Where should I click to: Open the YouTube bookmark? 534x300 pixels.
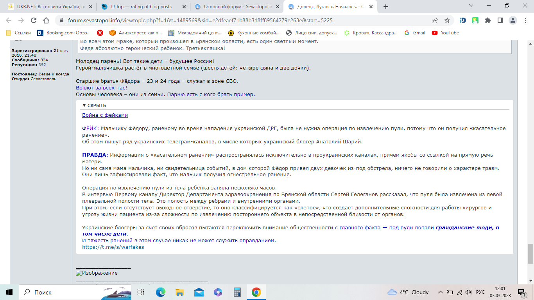[x=445, y=33]
